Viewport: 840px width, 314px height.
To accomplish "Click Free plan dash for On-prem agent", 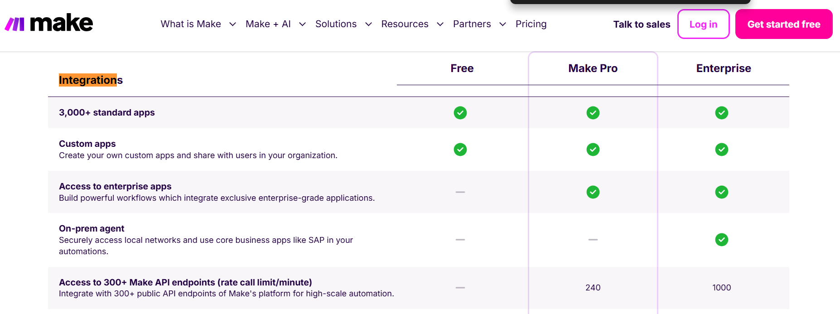I will point(460,240).
